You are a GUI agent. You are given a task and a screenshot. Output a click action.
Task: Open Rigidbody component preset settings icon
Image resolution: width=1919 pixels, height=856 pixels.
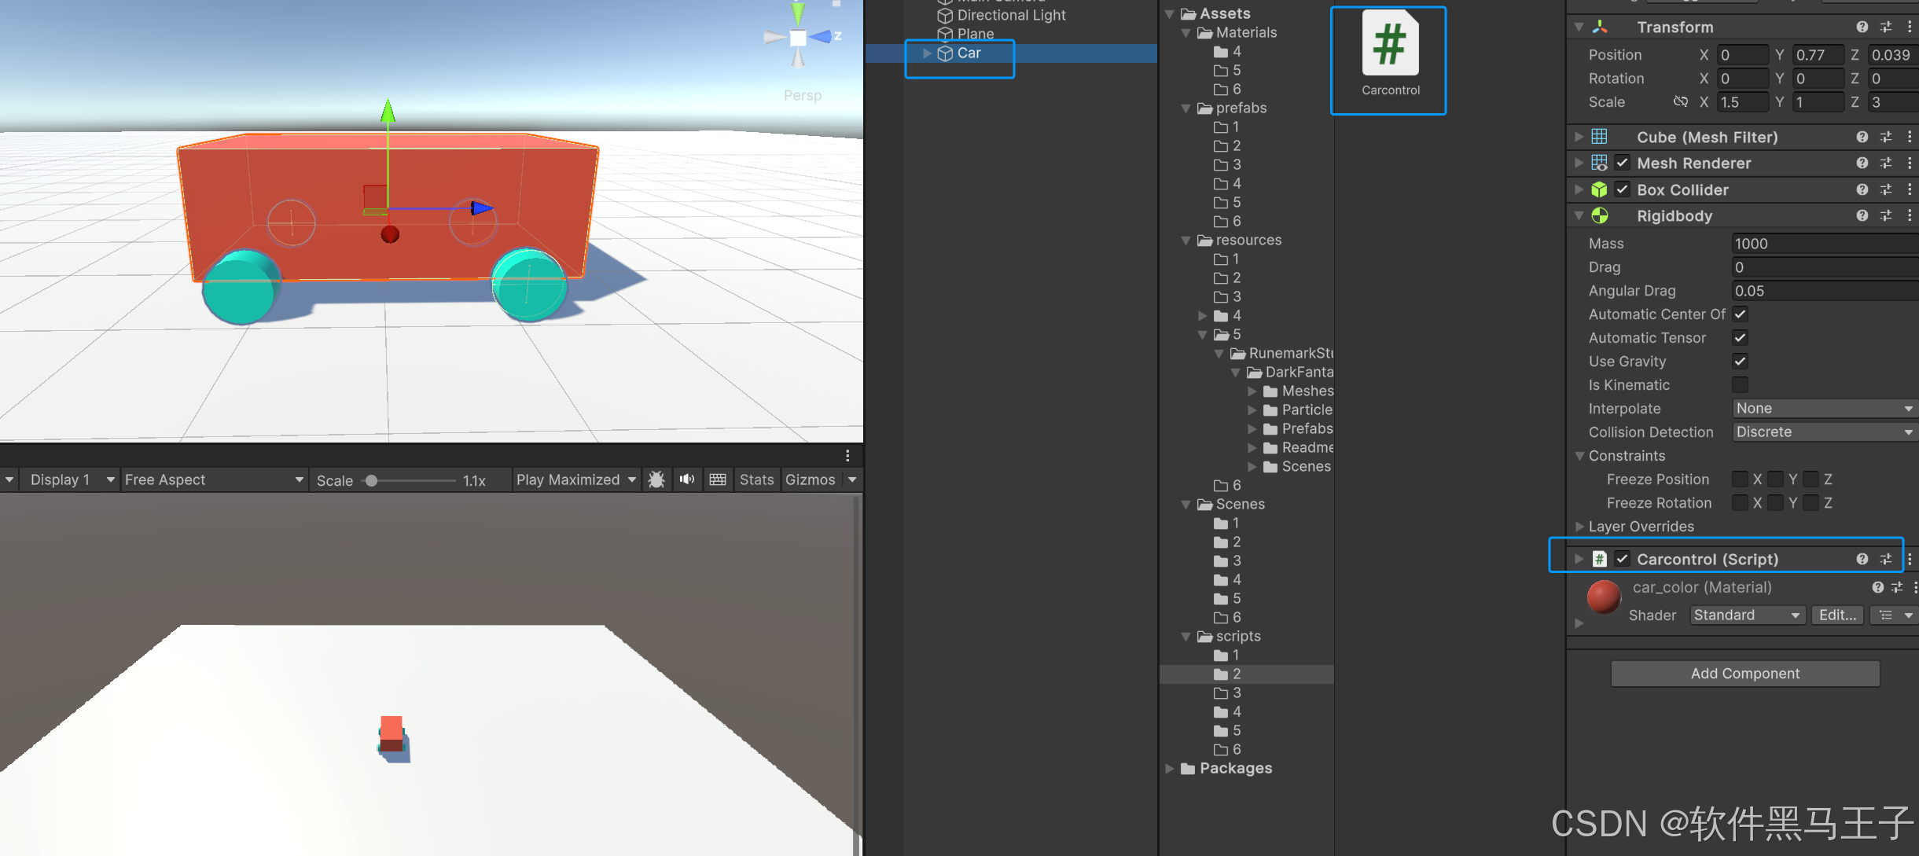pos(1885,216)
